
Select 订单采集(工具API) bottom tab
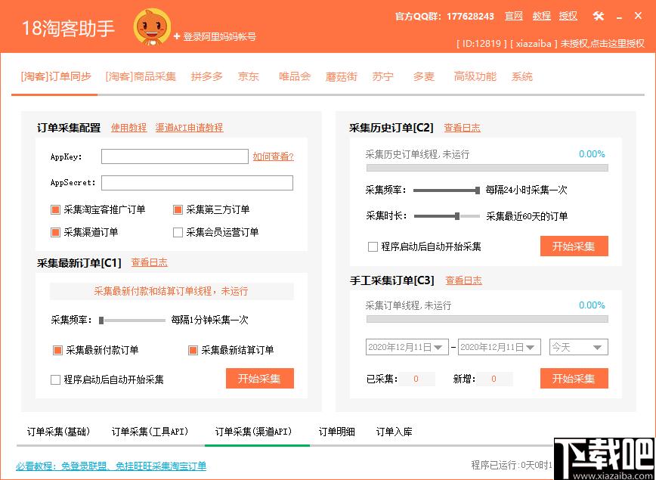coord(150,432)
